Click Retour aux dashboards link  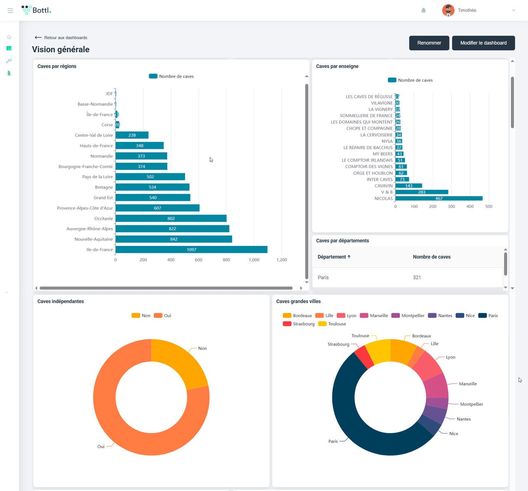coord(61,38)
